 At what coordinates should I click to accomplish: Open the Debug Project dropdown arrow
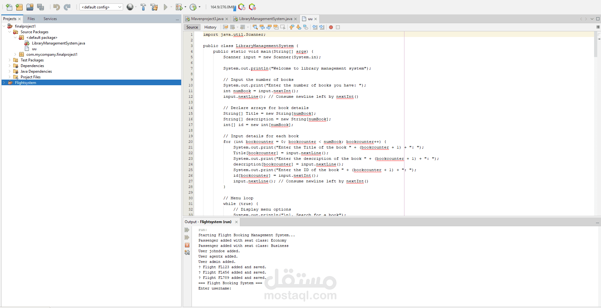pyautogui.click(x=185, y=7)
